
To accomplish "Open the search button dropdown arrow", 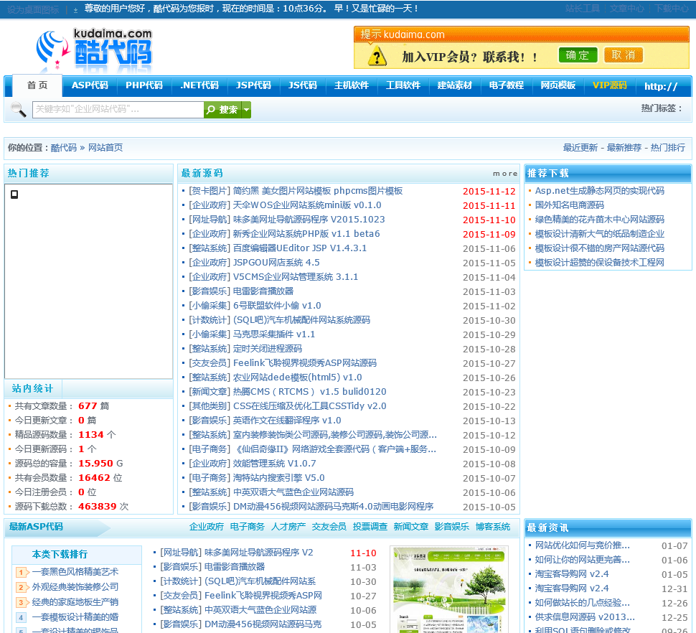I will 246,110.
